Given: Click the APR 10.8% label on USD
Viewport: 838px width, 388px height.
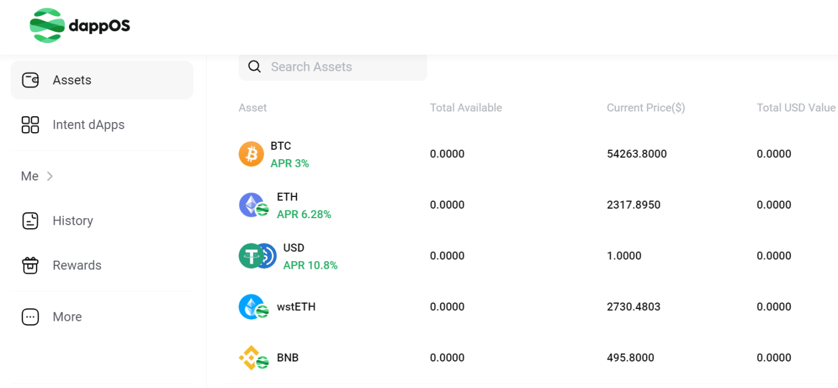Looking at the screenshot, I should pyautogui.click(x=310, y=265).
